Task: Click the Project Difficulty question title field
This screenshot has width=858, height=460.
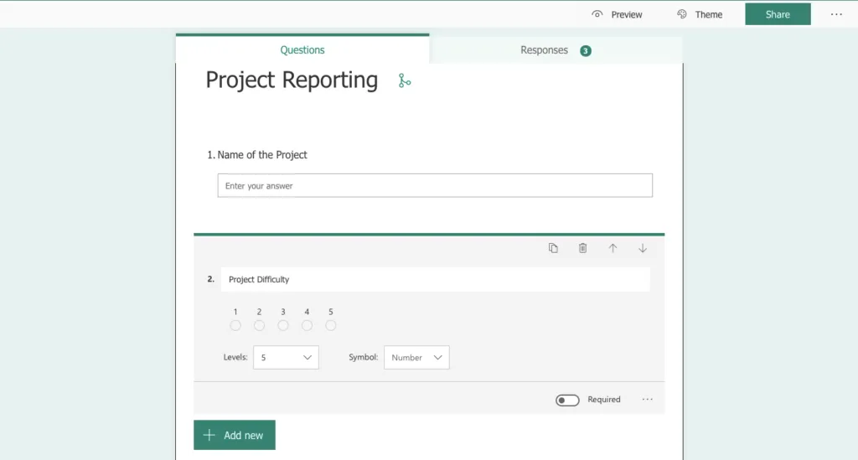Action: click(436, 280)
